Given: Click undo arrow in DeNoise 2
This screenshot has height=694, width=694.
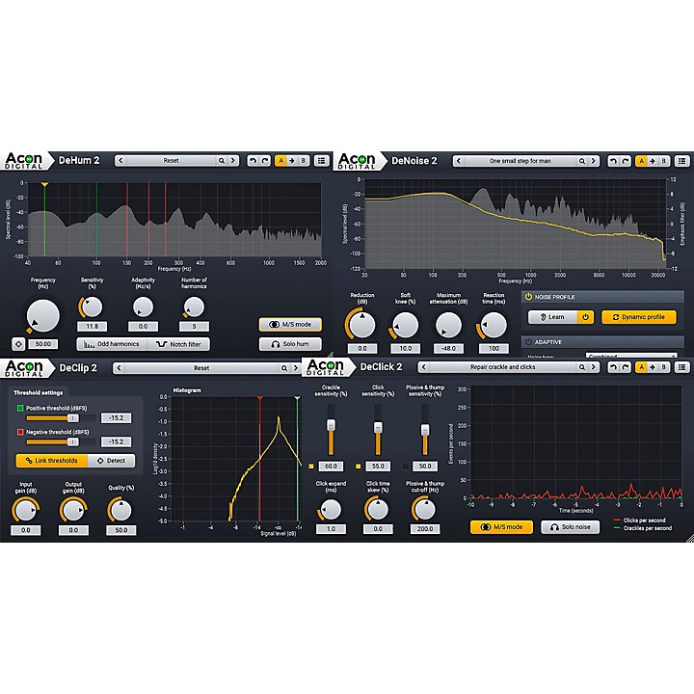Looking at the screenshot, I should coord(613,161).
